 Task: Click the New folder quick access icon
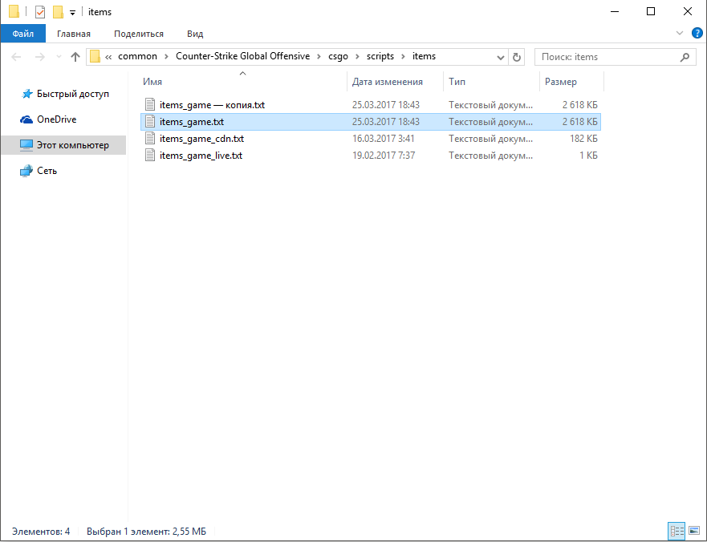coord(58,12)
